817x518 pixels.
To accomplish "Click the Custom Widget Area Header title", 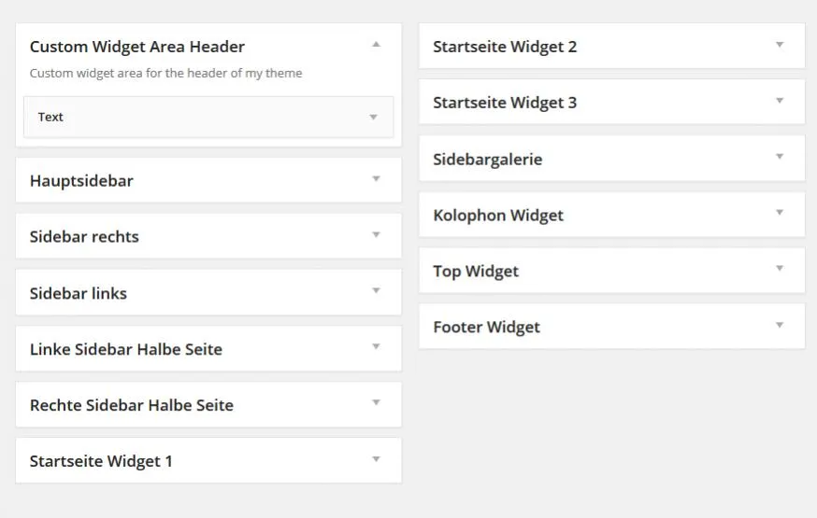I will 137,47.
